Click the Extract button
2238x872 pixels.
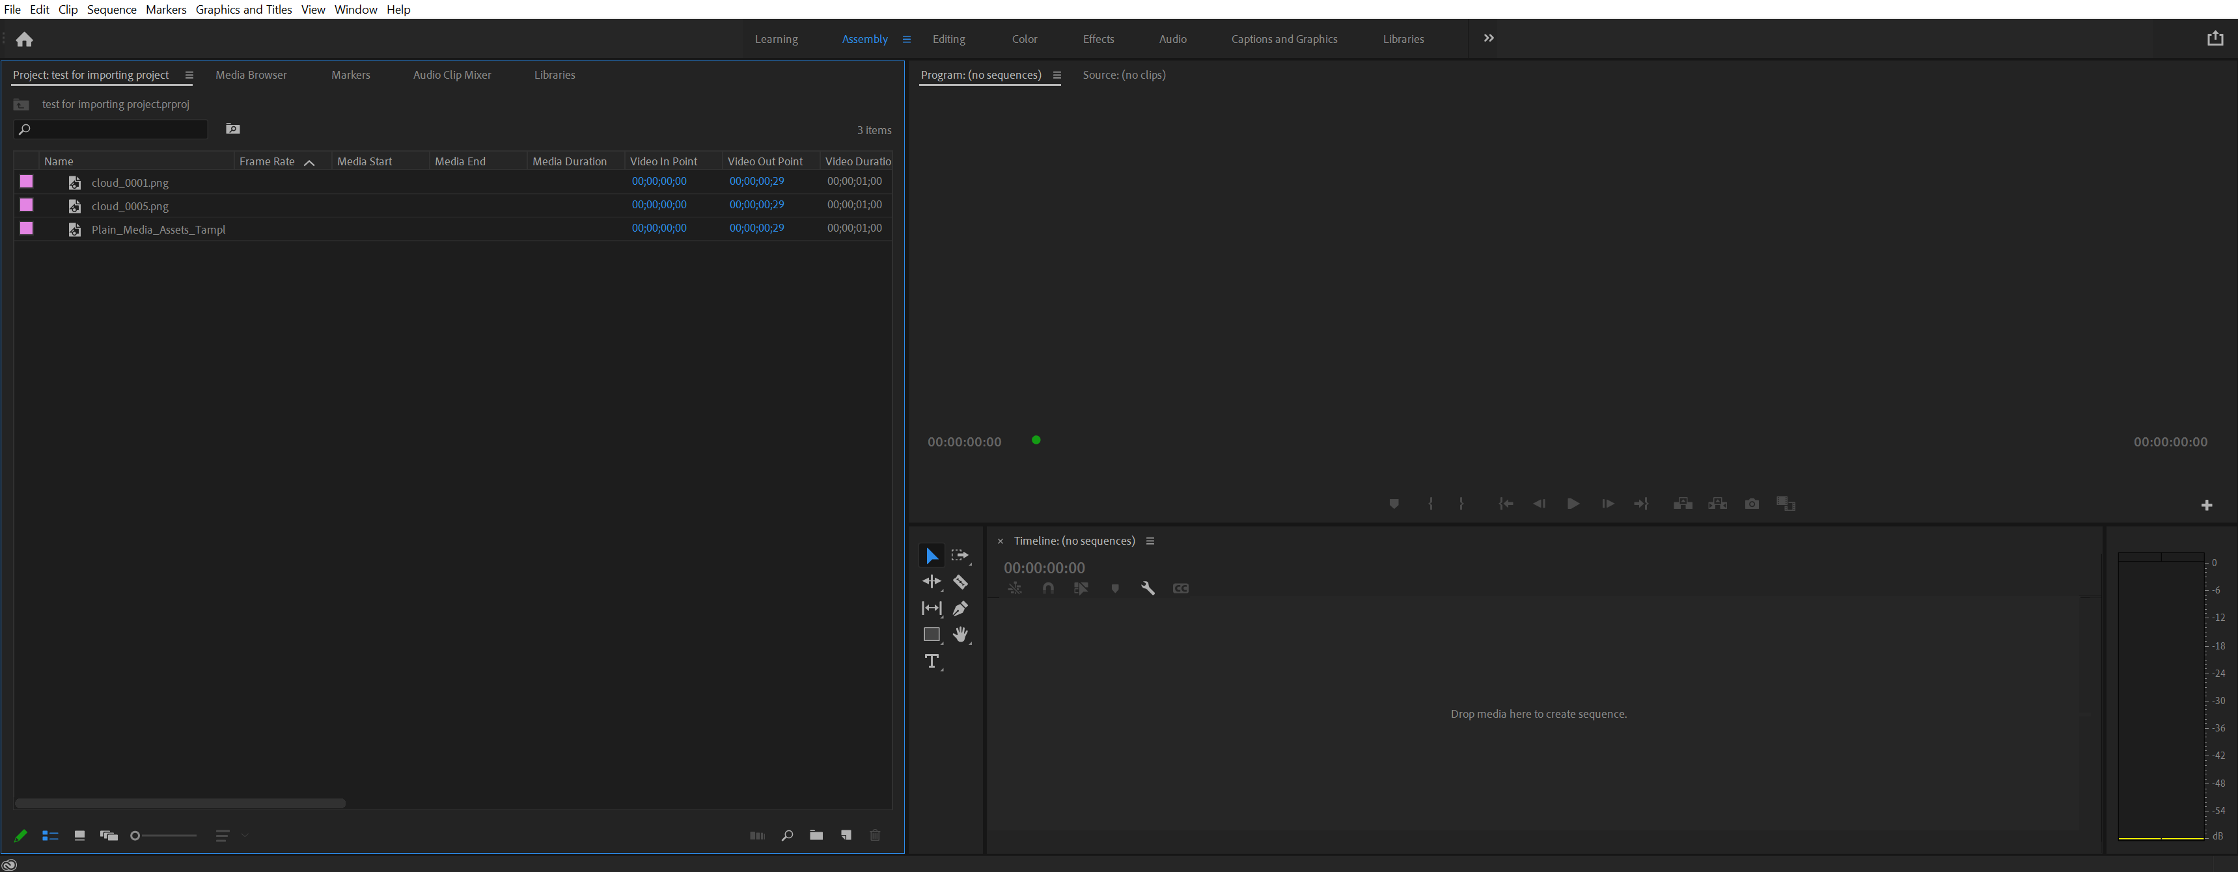[1718, 504]
